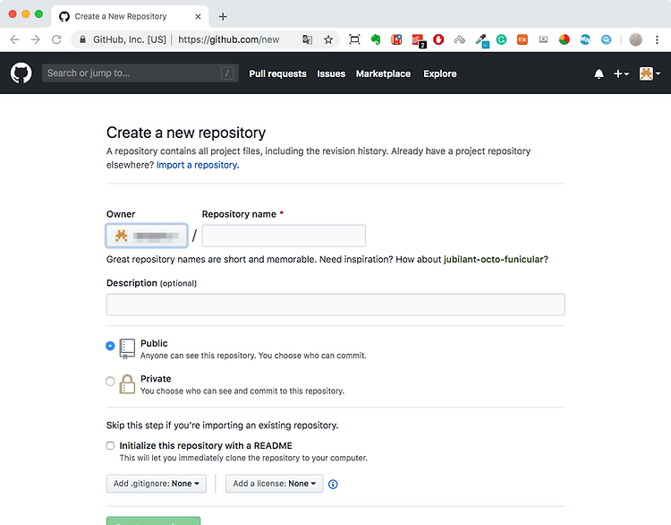Open the Chrome three-dot menu
Screen dimensions: 671x525
pos(657,39)
